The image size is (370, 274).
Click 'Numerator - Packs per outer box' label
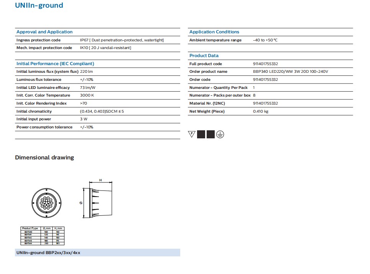pos(220,95)
